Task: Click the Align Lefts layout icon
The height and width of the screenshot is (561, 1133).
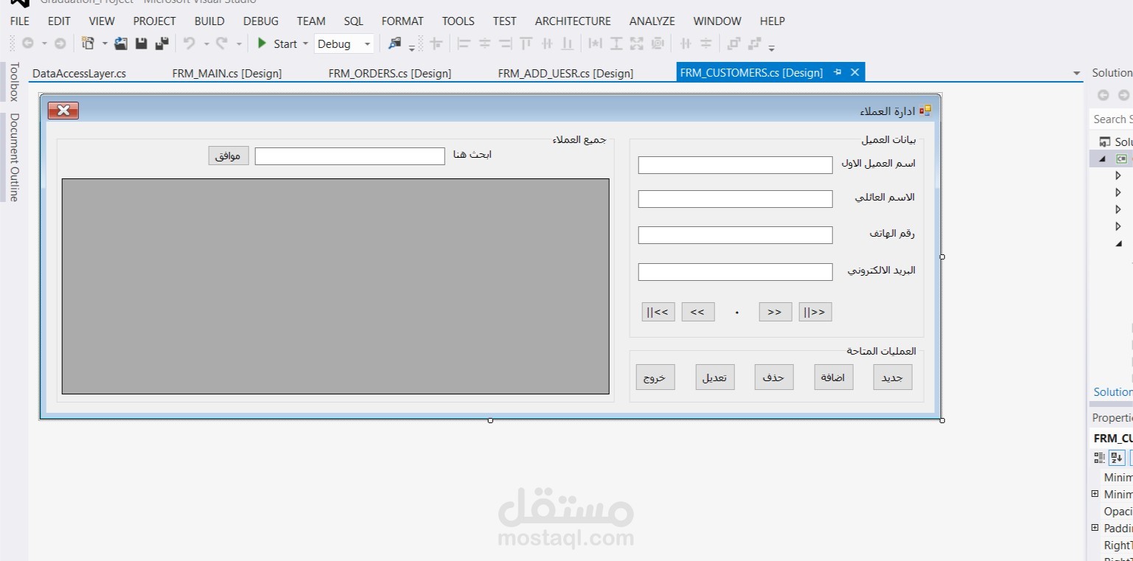Action: (x=464, y=43)
